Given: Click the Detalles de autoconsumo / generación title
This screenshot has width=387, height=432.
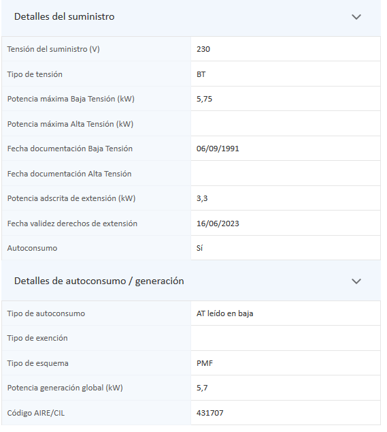Looking at the screenshot, I should (x=99, y=281).
